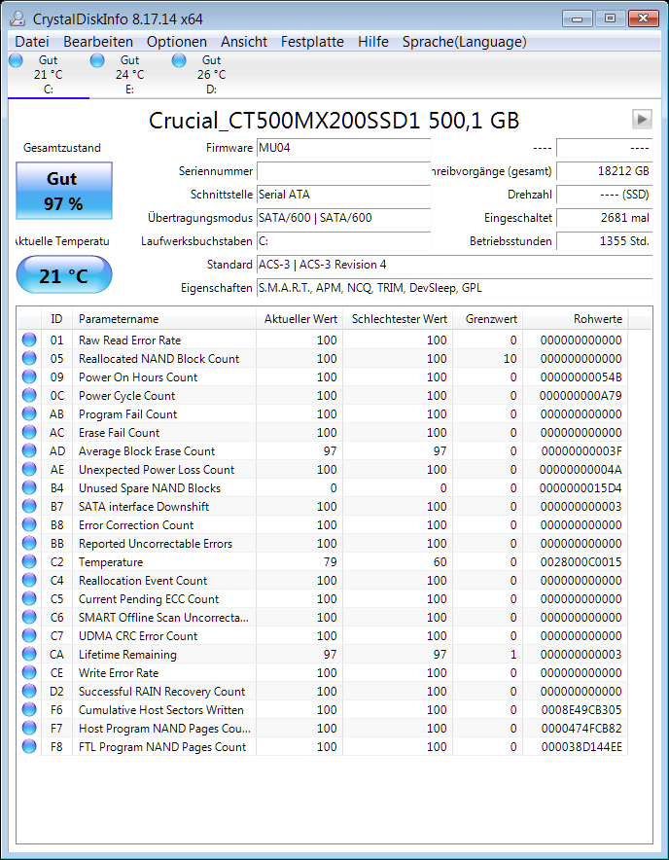Click the Grenzwert column header

point(487,319)
